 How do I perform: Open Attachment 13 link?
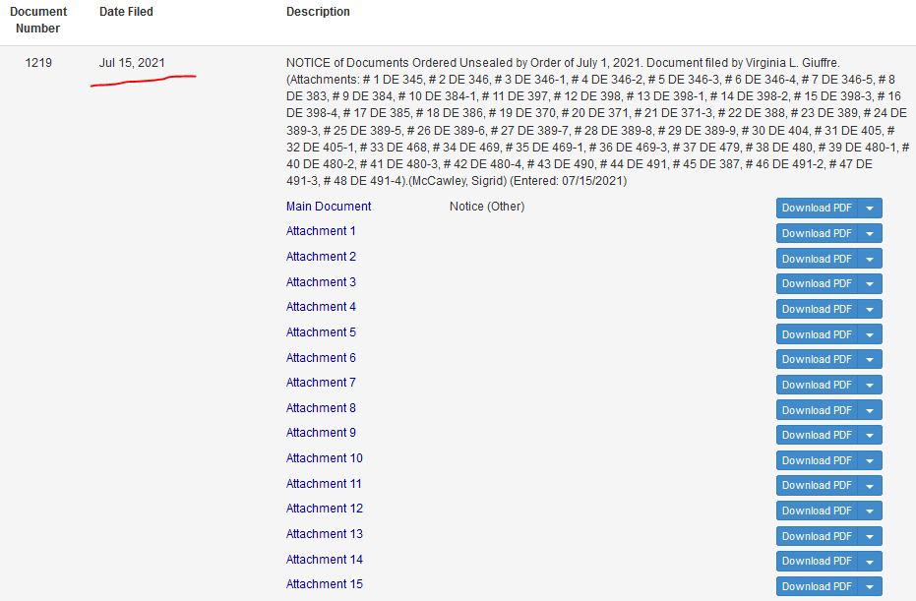coord(325,534)
